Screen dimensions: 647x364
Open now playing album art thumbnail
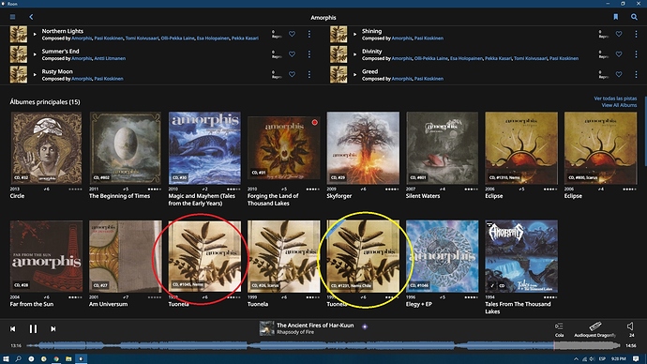tap(266, 328)
